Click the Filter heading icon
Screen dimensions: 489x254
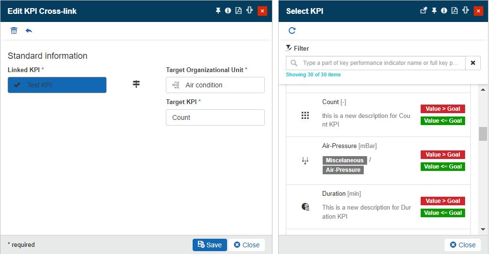click(289, 48)
